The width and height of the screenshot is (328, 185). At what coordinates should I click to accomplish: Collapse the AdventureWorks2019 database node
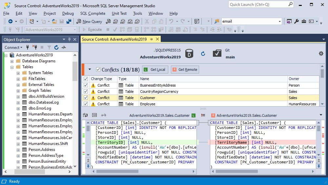tap(6, 55)
